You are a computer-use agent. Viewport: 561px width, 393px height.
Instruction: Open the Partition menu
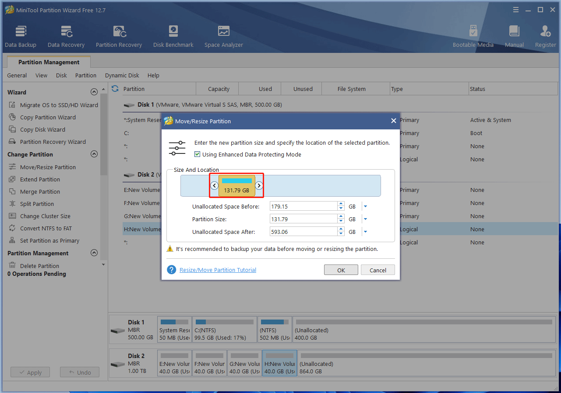[x=86, y=75]
